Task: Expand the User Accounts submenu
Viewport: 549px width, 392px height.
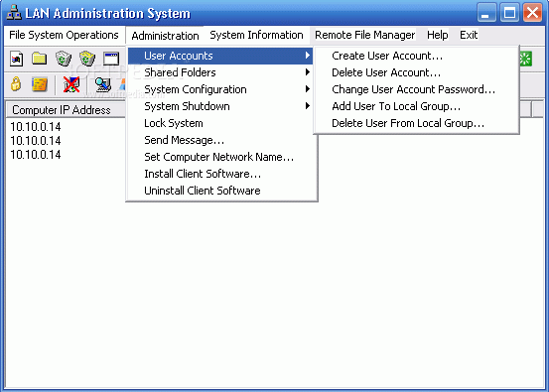Action: pyautogui.click(x=219, y=56)
